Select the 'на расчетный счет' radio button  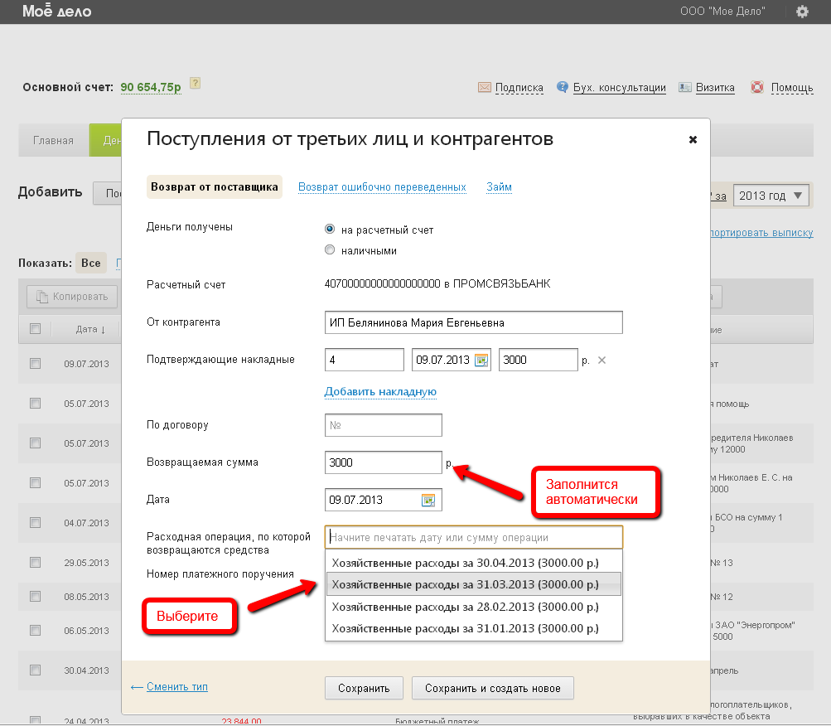point(331,230)
